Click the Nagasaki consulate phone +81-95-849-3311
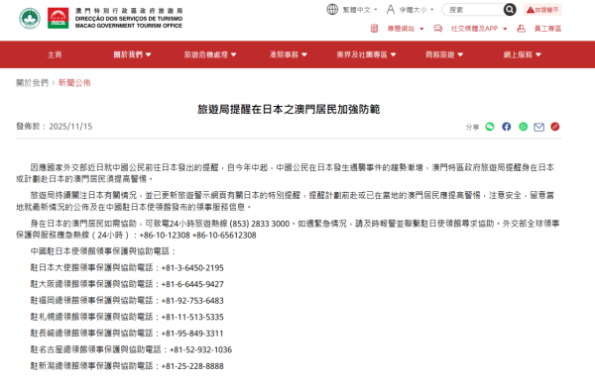 click(x=192, y=334)
